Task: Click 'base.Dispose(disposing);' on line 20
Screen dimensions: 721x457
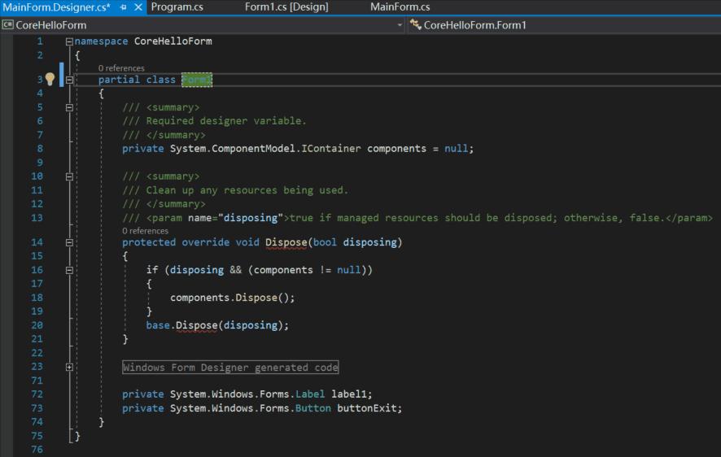Action: tap(217, 325)
